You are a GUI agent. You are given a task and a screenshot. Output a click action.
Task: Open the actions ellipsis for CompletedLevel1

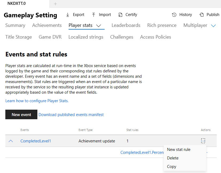203,141
